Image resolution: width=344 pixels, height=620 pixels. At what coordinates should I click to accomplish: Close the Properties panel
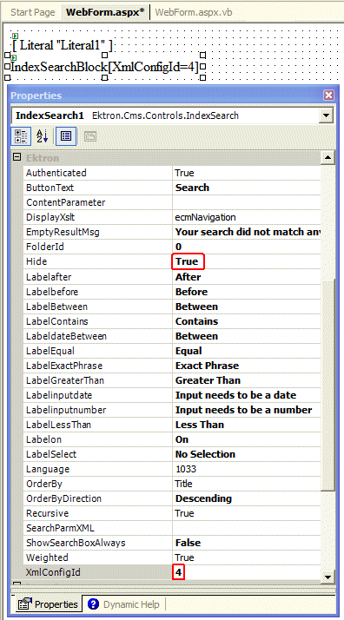click(x=328, y=96)
